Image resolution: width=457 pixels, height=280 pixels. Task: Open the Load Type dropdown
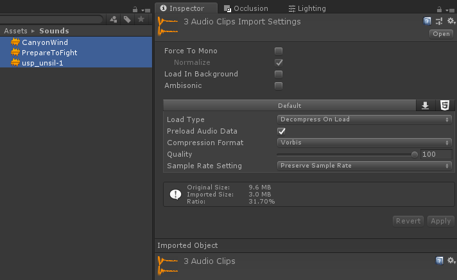(364, 119)
